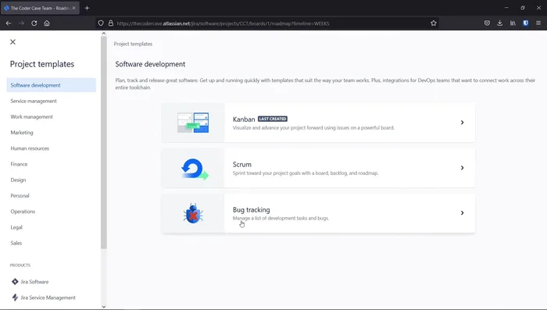Close the Project templates panel
Viewport: 547px width, 310px height.
13,42
